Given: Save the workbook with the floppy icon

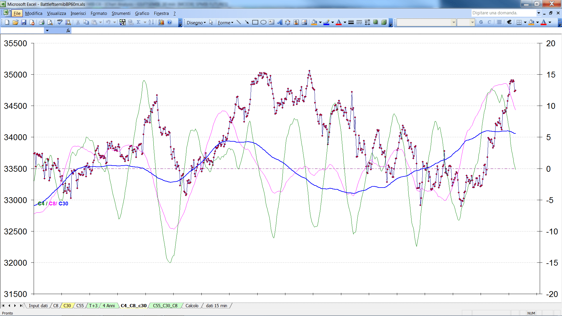Looking at the screenshot, I should click(24, 22).
